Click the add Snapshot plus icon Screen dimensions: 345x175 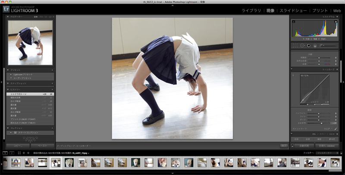coord(53,83)
